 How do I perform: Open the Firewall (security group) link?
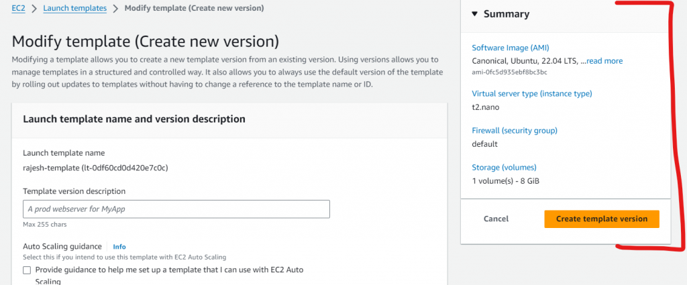(515, 131)
